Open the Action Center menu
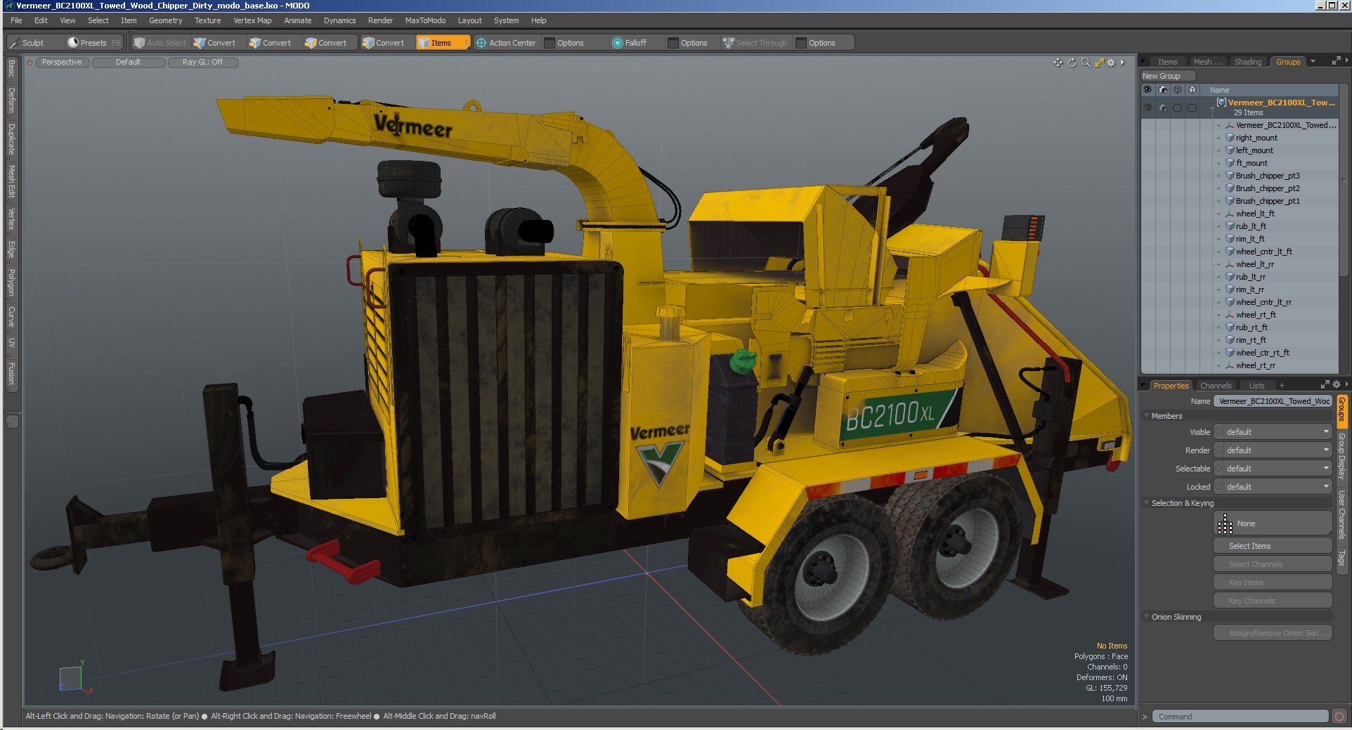Screen dimensions: 1352x730 506,43
